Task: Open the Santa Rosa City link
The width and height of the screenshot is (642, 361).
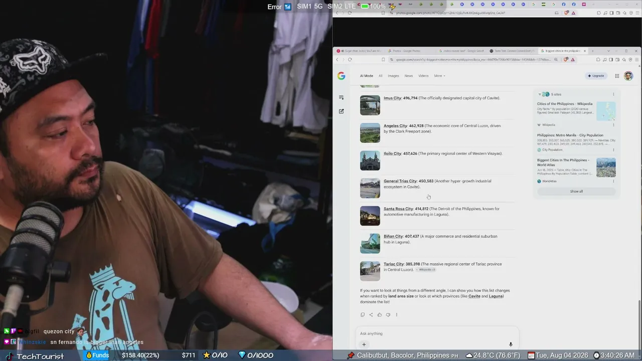Action: click(399, 209)
